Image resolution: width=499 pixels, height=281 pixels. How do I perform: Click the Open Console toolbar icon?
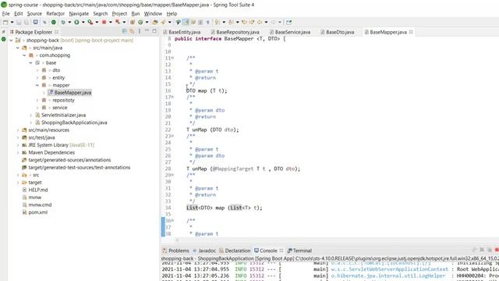35,23
